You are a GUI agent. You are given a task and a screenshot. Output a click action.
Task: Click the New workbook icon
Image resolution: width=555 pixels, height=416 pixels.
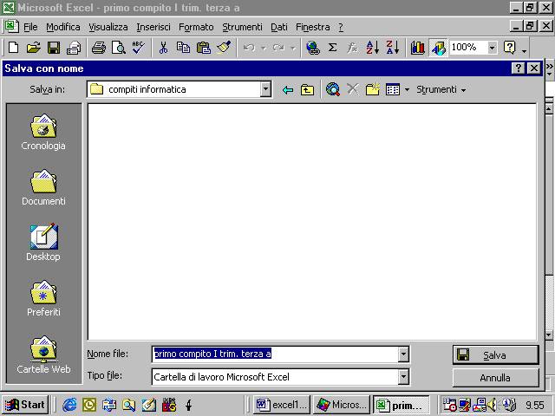point(14,47)
